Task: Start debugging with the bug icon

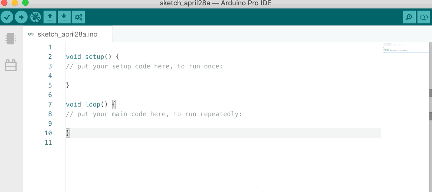Action: pyautogui.click(x=35, y=17)
